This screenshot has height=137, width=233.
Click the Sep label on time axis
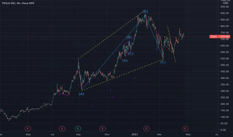pos(78,135)
